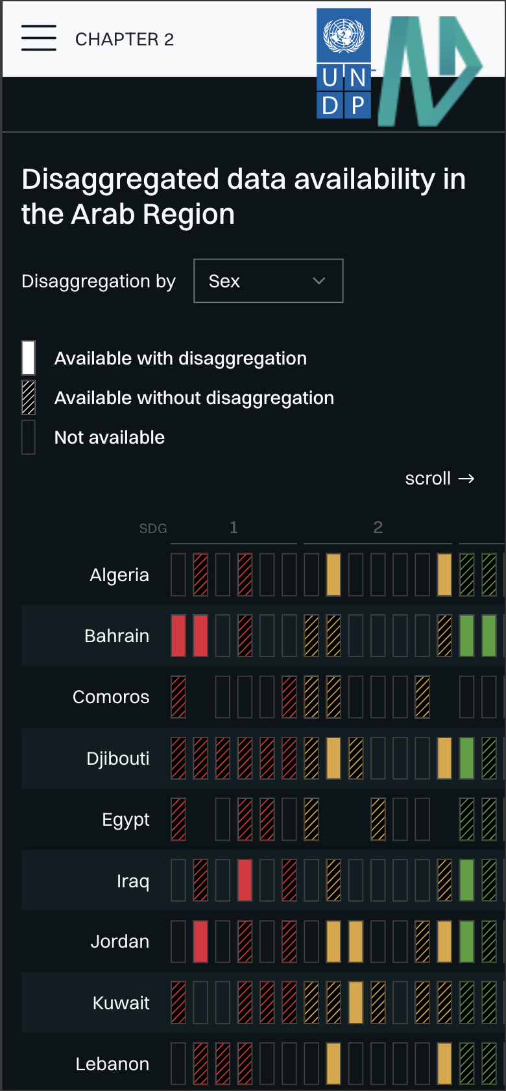Screen dimensions: 506x1091
Task: Click the teal AD arrow logo
Action: point(431,71)
